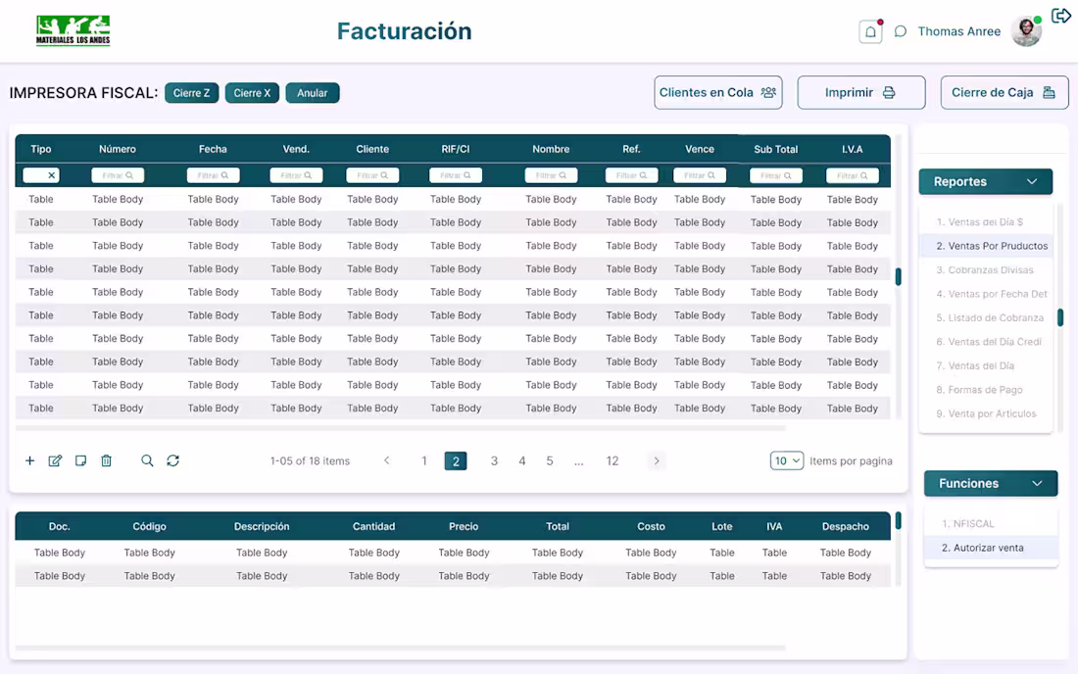The image size is (1078, 674).
Task: Click the note/document icon next to edit
Action: (x=80, y=460)
